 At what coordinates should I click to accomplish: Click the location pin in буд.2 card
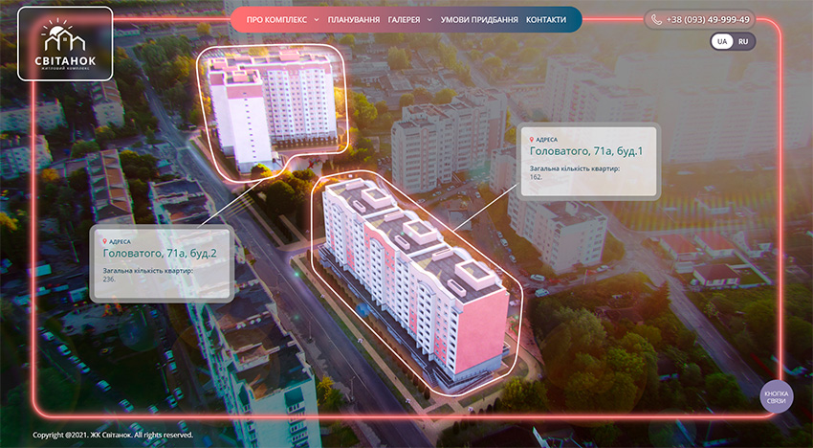coord(105,242)
